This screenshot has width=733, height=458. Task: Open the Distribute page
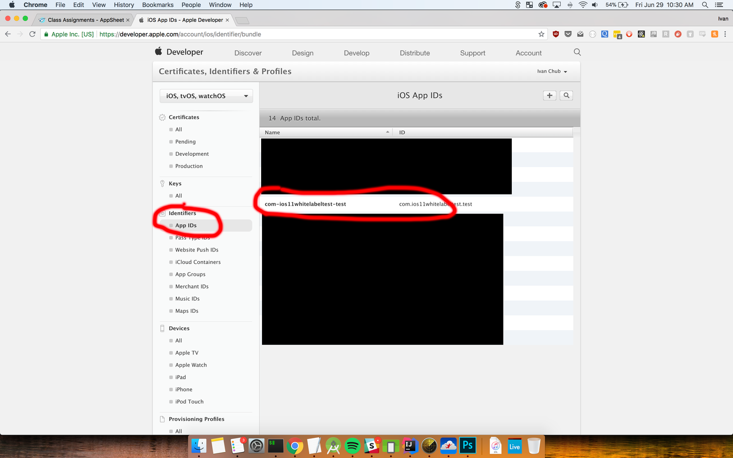coord(415,53)
